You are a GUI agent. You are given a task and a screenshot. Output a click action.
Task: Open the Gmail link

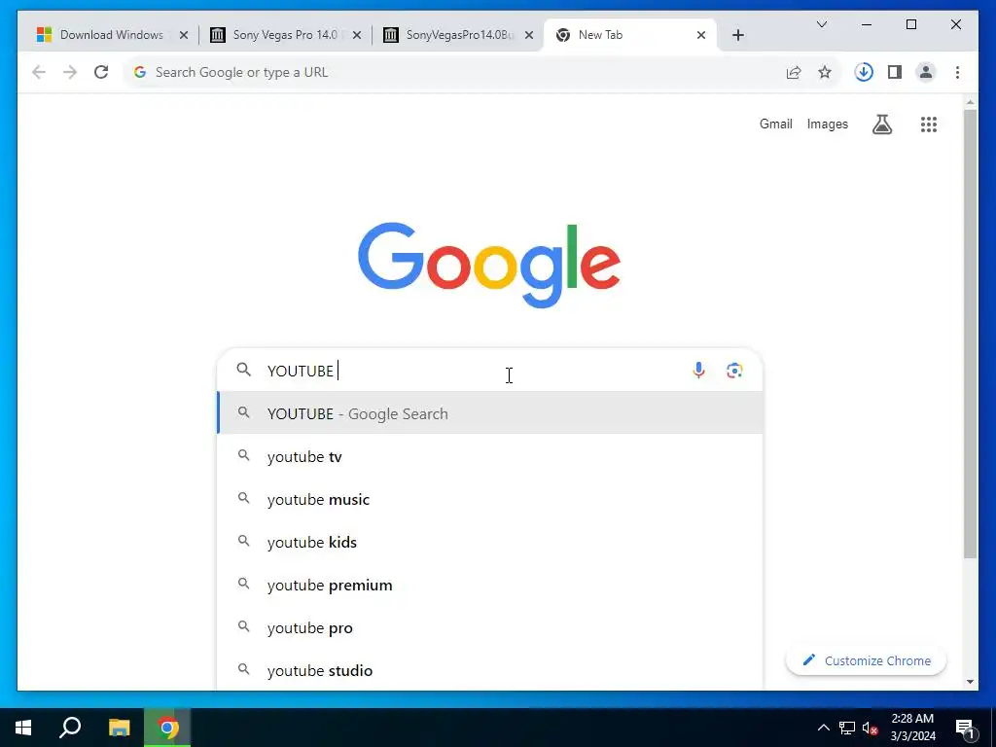(x=775, y=124)
